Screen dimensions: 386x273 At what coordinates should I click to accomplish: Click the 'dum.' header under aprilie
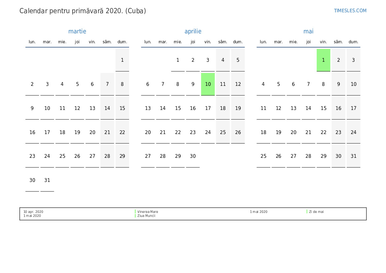tap(238, 42)
